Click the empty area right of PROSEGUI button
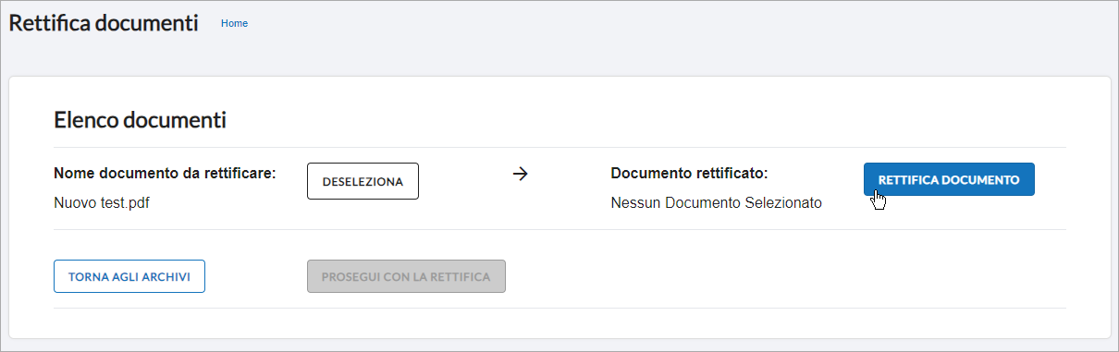 tap(786, 276)
